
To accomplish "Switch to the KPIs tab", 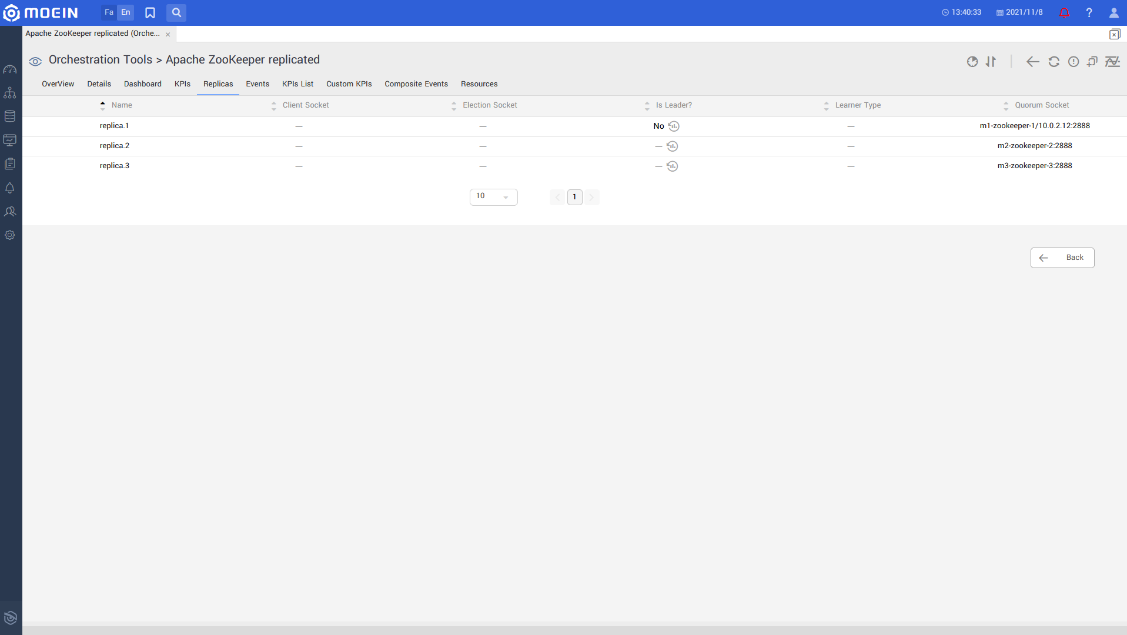I will 183,84.
